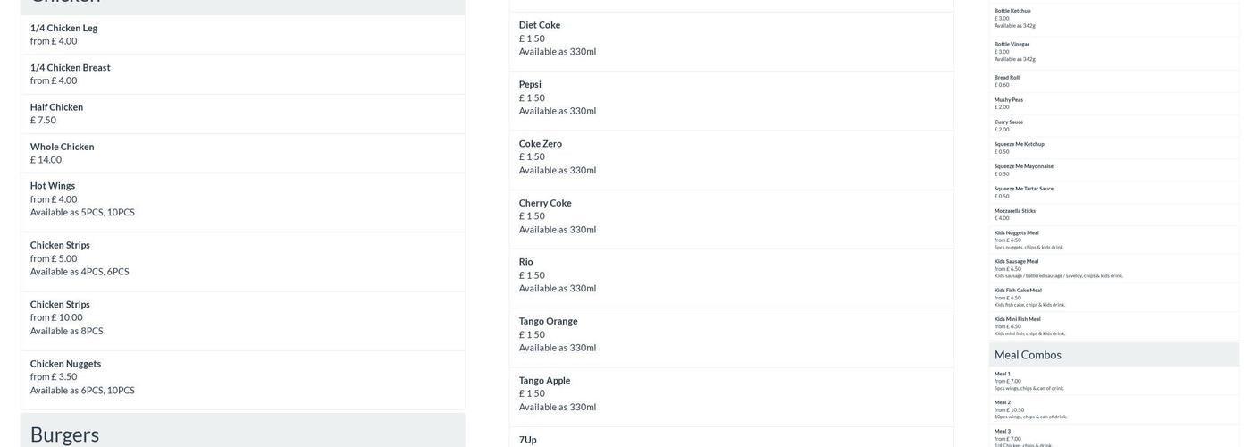Open the Chicken Nuggets item
Screen dimensions: 1251x447
pyautogui.click(x=66, y=364)
